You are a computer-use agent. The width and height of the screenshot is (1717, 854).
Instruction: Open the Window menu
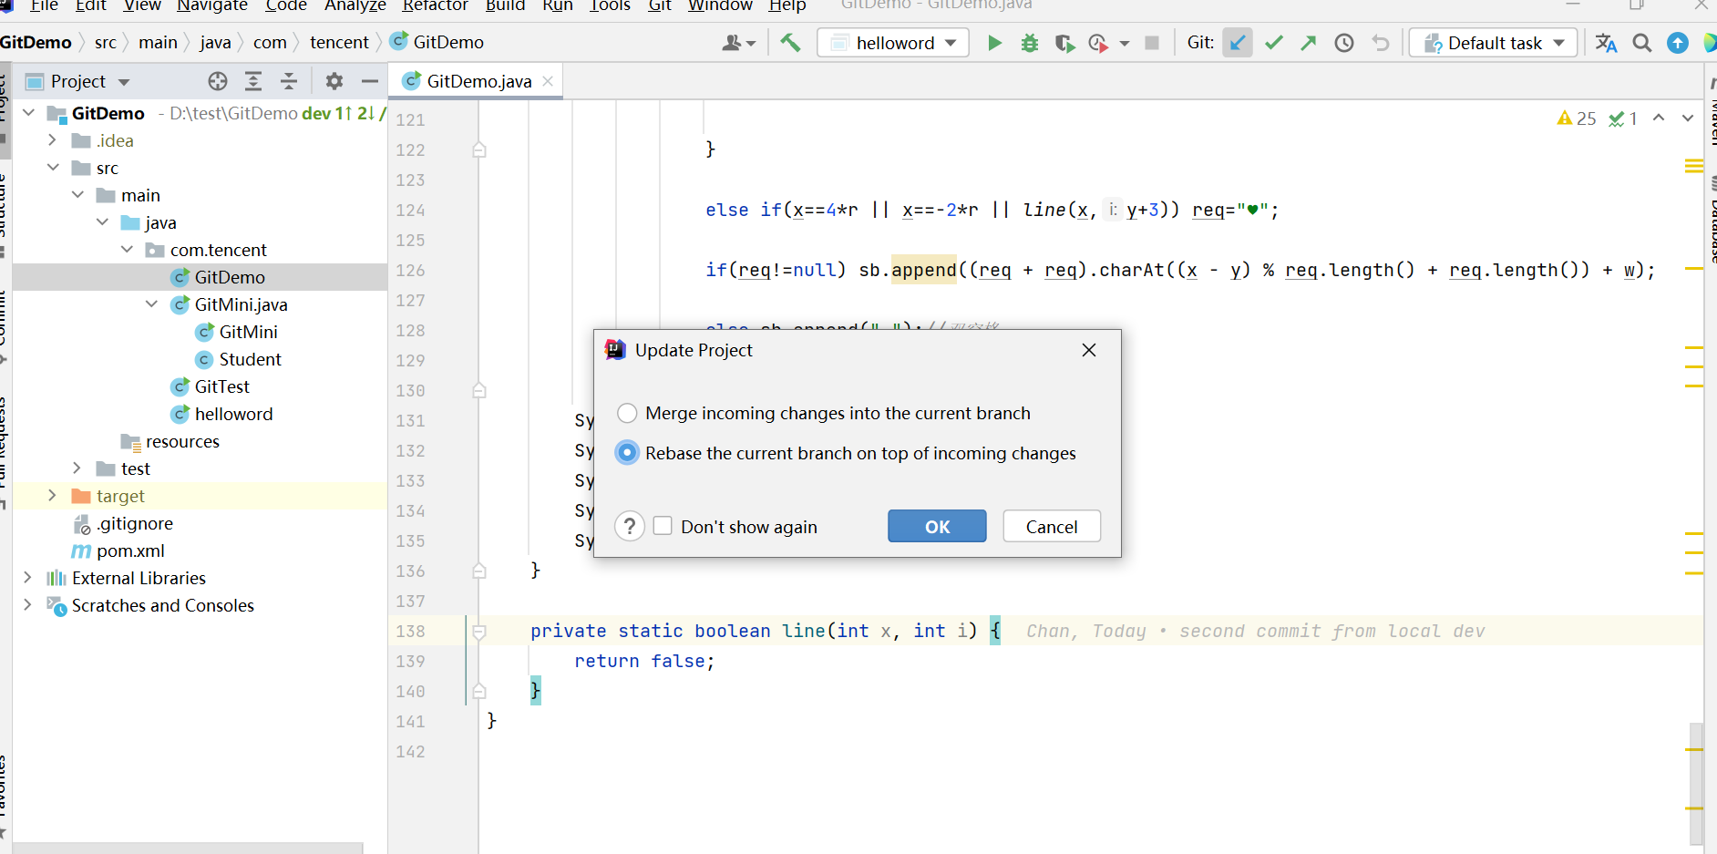pos(720,5)
